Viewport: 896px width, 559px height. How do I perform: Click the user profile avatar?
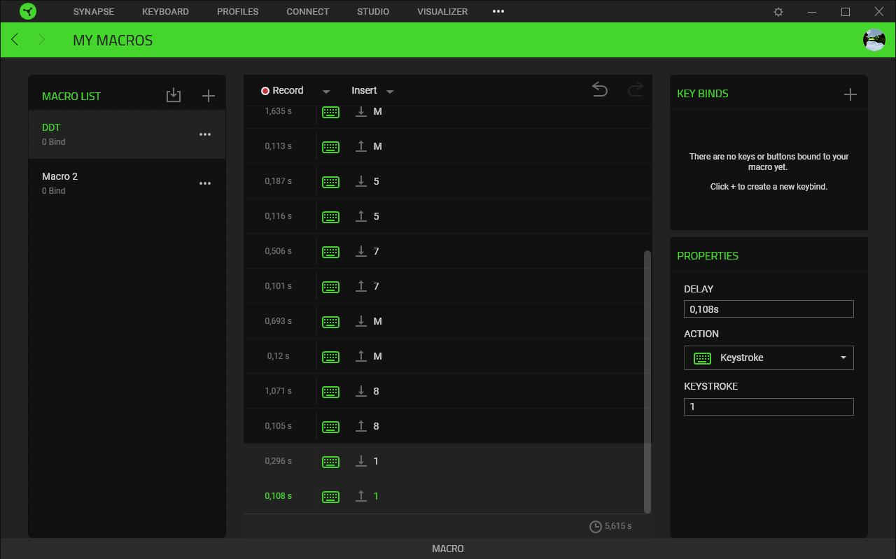coord(874,40)
